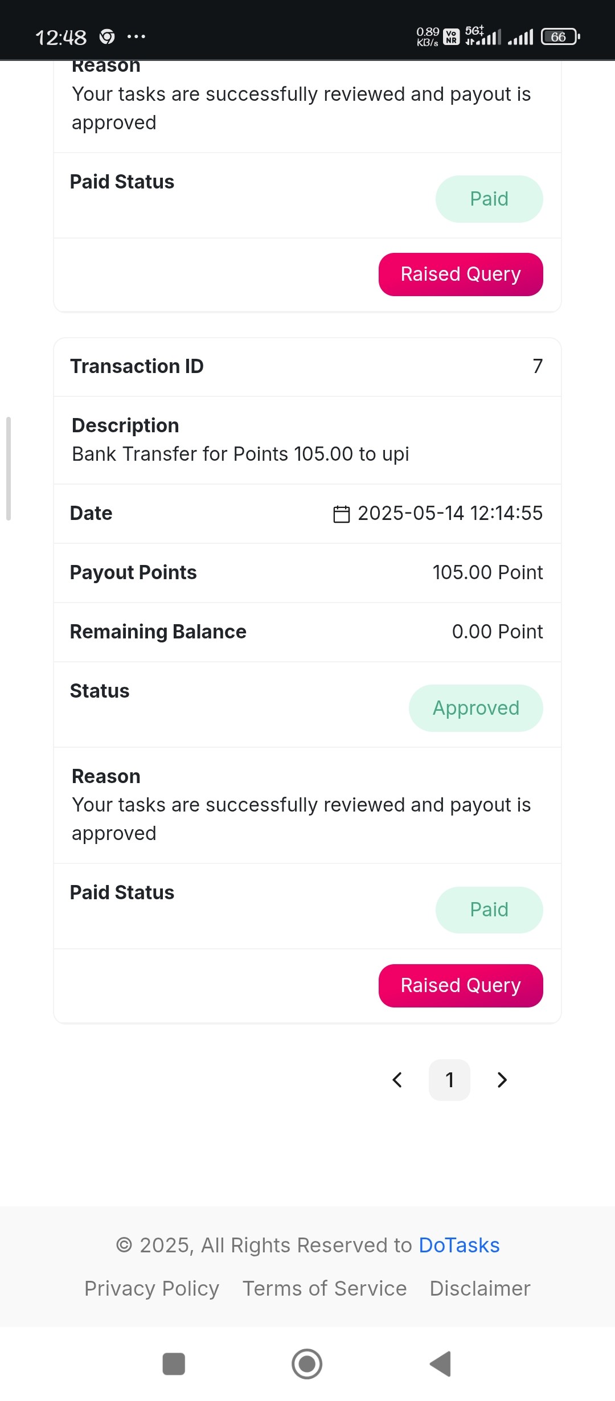Screen dimensions: 615x1401
Task: Click the vertical scrollbar on left edge
Action: pos(9,469)
